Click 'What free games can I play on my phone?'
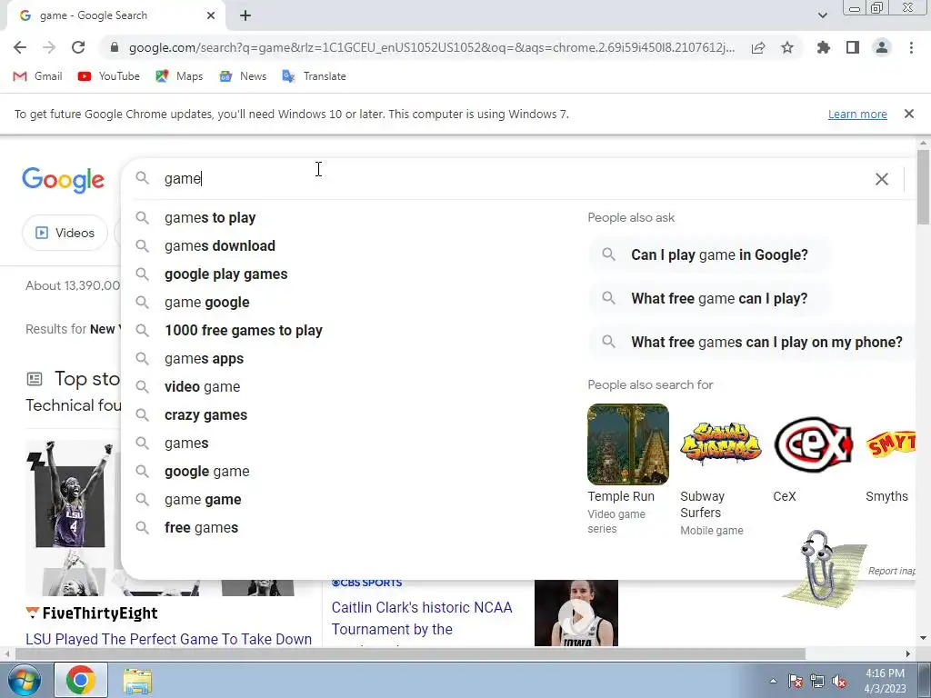 click(x=753, y=342)
